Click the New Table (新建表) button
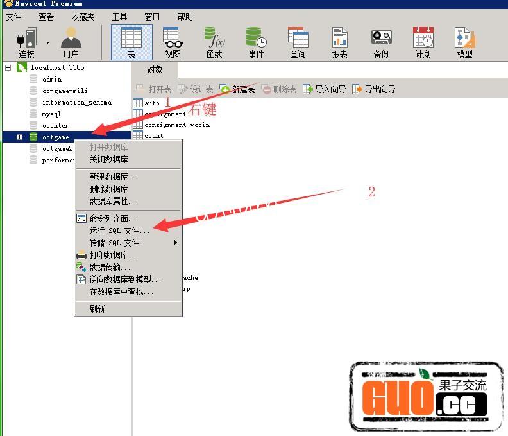Image resolution: width=508 pixels, height=436 pixels. click(237, 89)
